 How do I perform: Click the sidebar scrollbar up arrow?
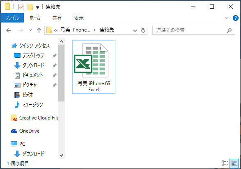(x=61, y=41)
